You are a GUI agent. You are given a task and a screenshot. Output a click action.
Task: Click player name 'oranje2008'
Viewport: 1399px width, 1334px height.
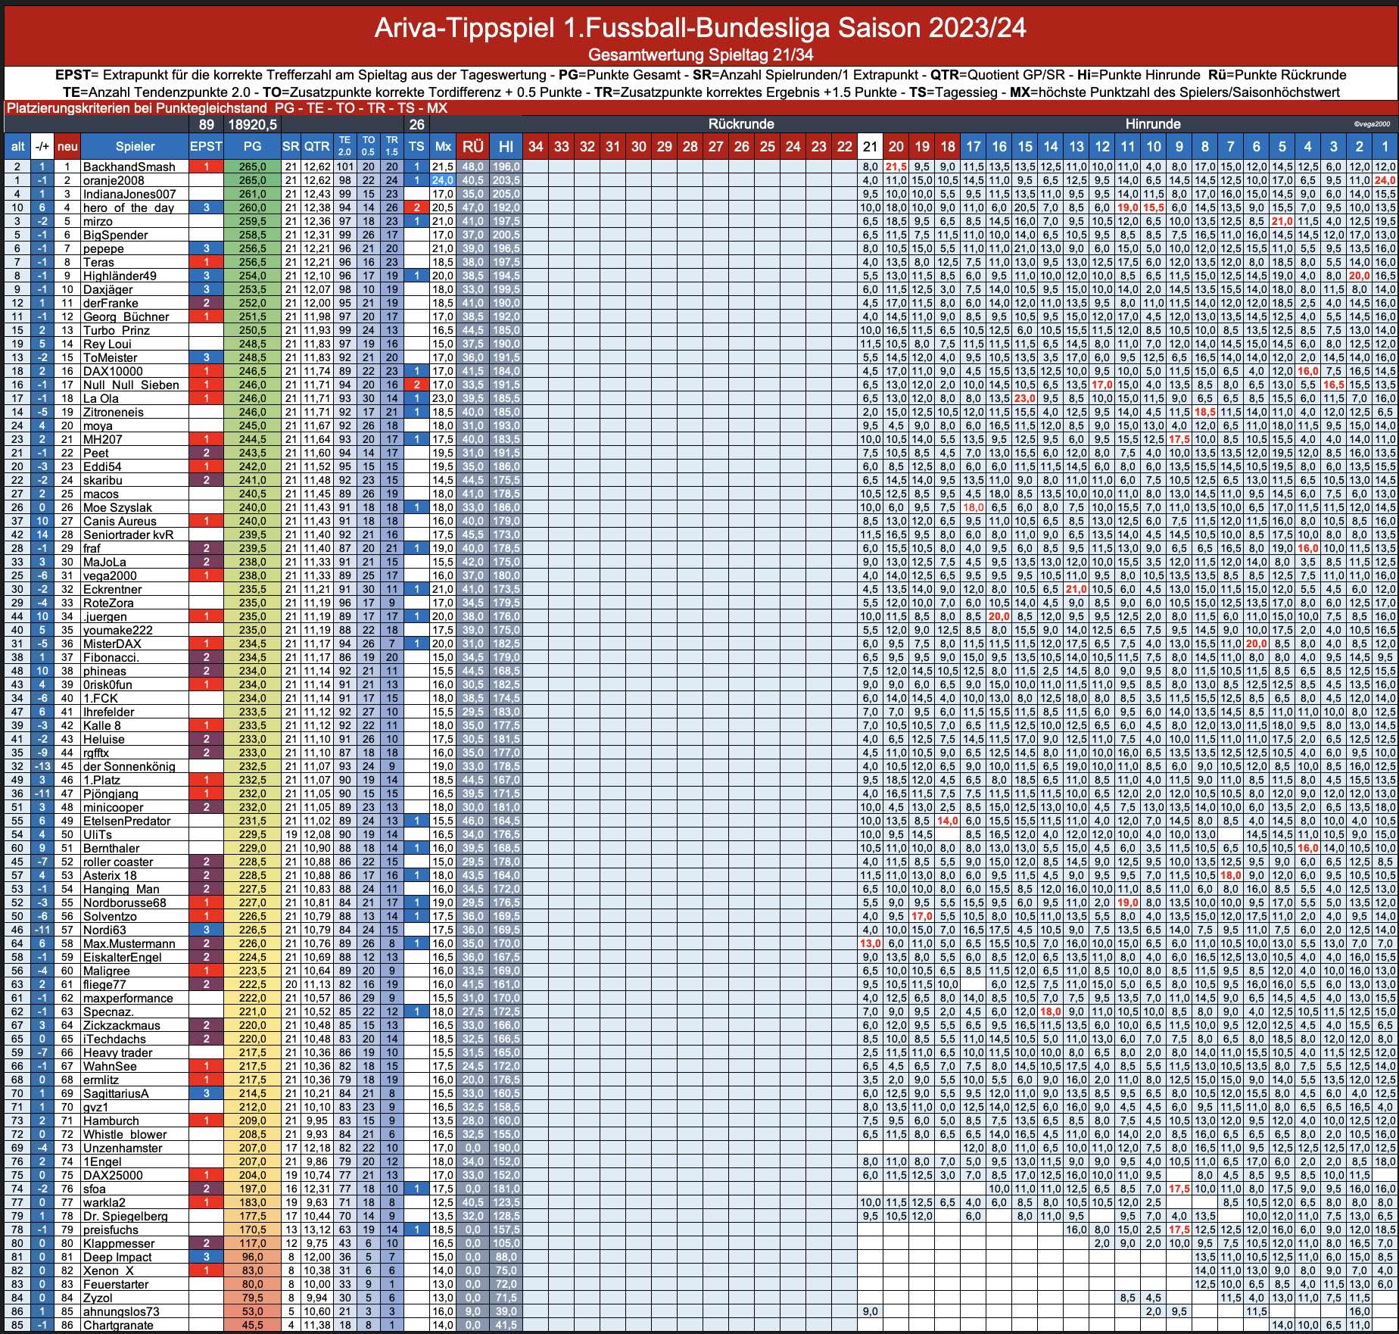pos(114,180)
